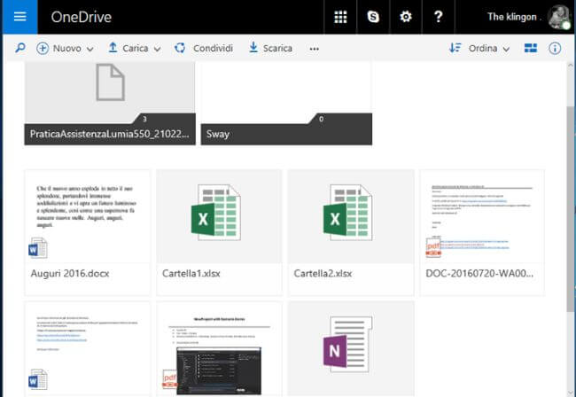
Task: Open the hamburger navigation menu
Action: 19,17
